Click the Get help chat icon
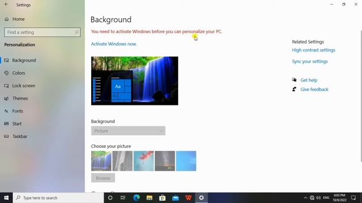This screenshot has width=362, height=203. click(294, 80)
